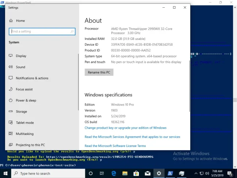237x178 pixels.
Task: Open Task View on taskbar
Action: point(102,173)
